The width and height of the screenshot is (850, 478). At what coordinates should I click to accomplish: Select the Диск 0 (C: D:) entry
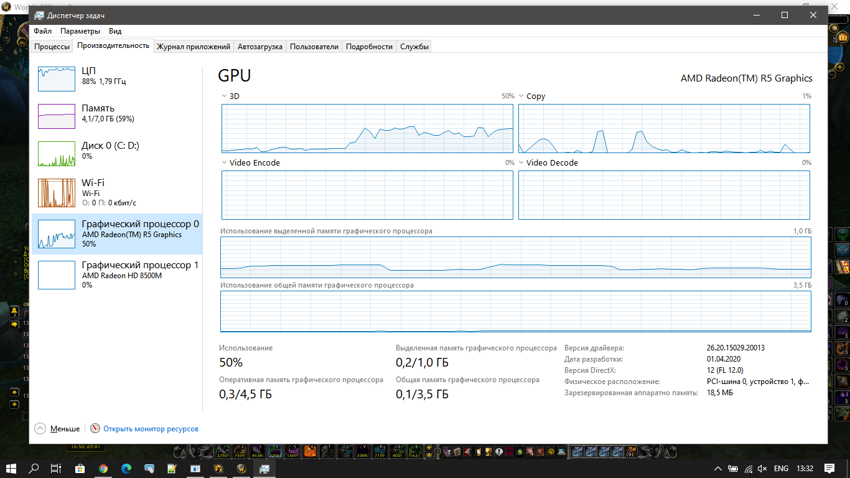click(x=57, y=154)
